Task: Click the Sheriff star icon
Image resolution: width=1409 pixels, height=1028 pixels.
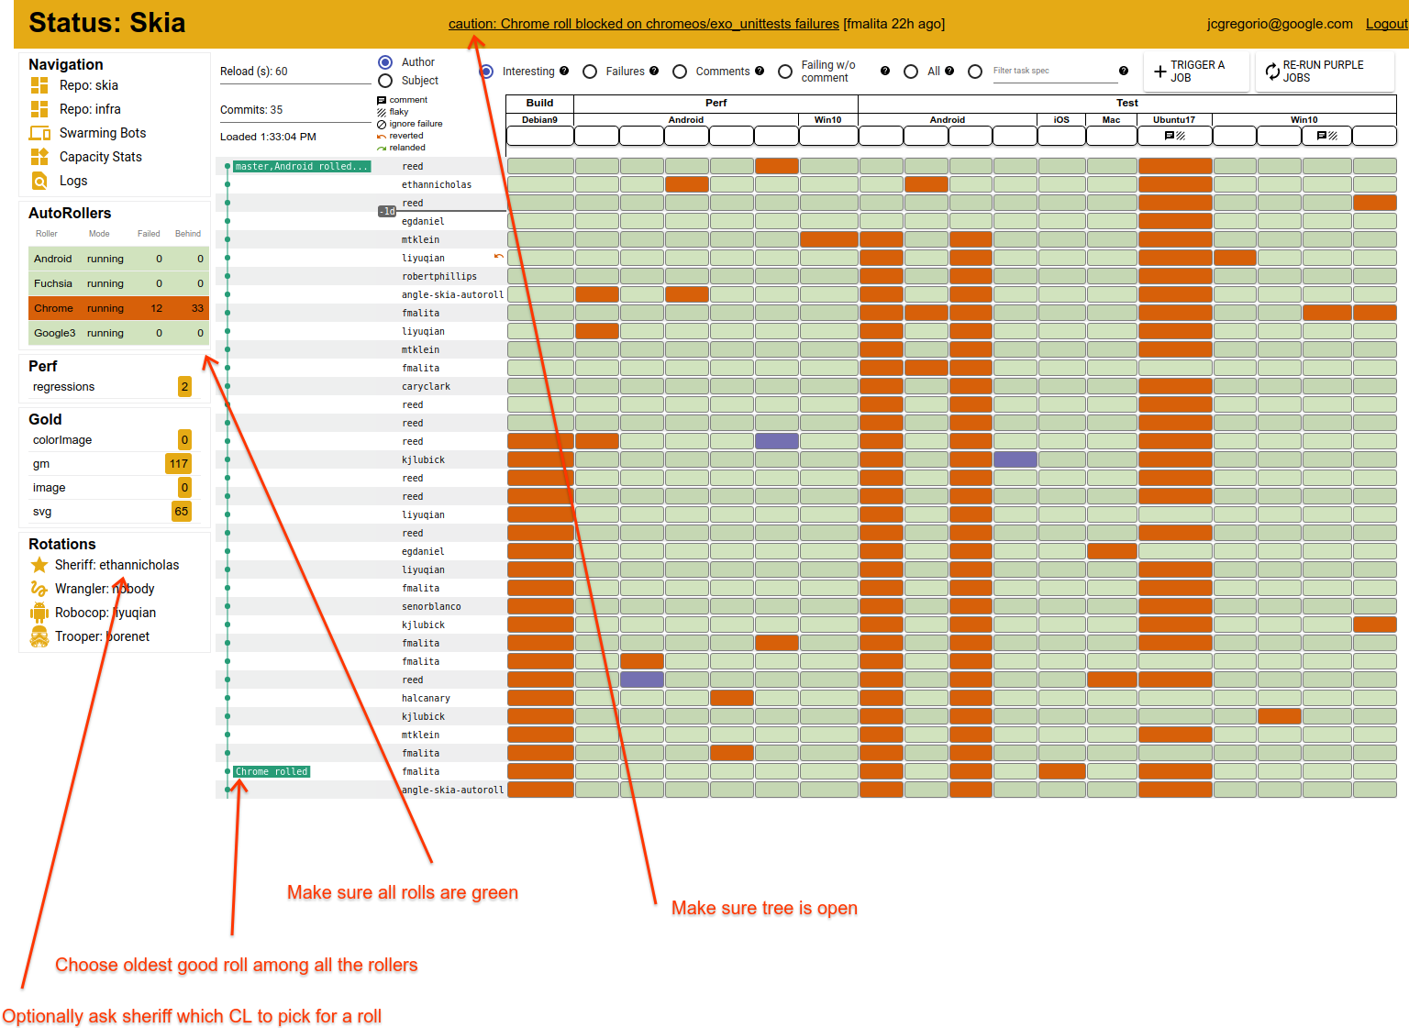Action: (39, 565)
